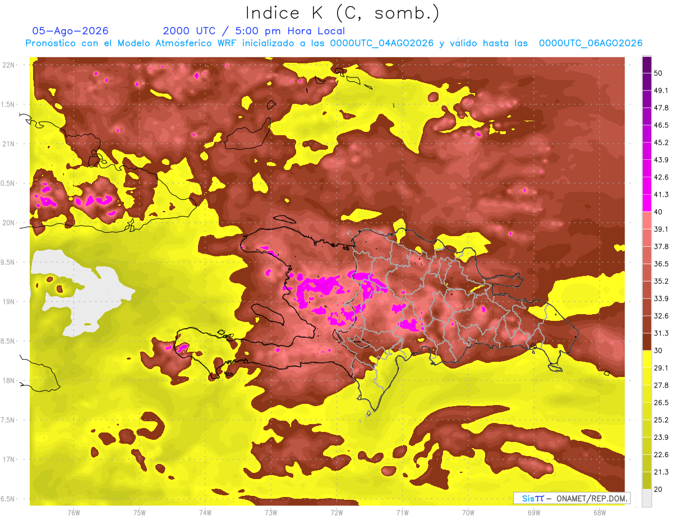Screen dimensions: 673x520
Task: Pick salmon legend swatch between 39.1 and 40
Action: tap(647, 220)
